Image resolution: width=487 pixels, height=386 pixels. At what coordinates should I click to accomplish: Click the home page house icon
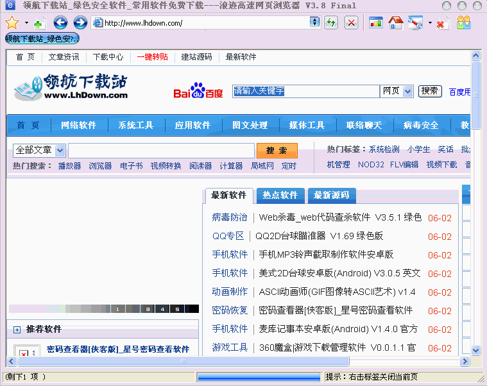pyautogui.click(x=396, y=22)
